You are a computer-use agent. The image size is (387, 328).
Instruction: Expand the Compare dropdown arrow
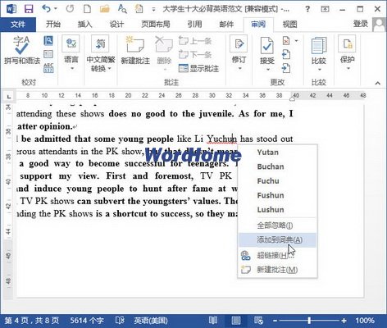pos(320,70)
